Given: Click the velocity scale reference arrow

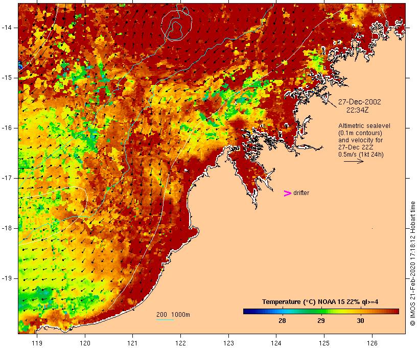Looking at the screenshot, I should (354, 161).
